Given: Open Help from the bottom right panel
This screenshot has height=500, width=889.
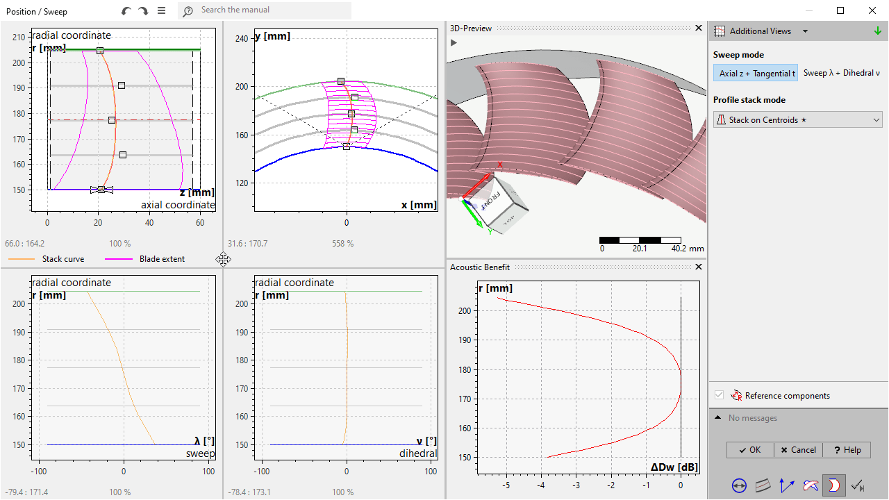Looking at the screenshot, I should click(846, 449).
